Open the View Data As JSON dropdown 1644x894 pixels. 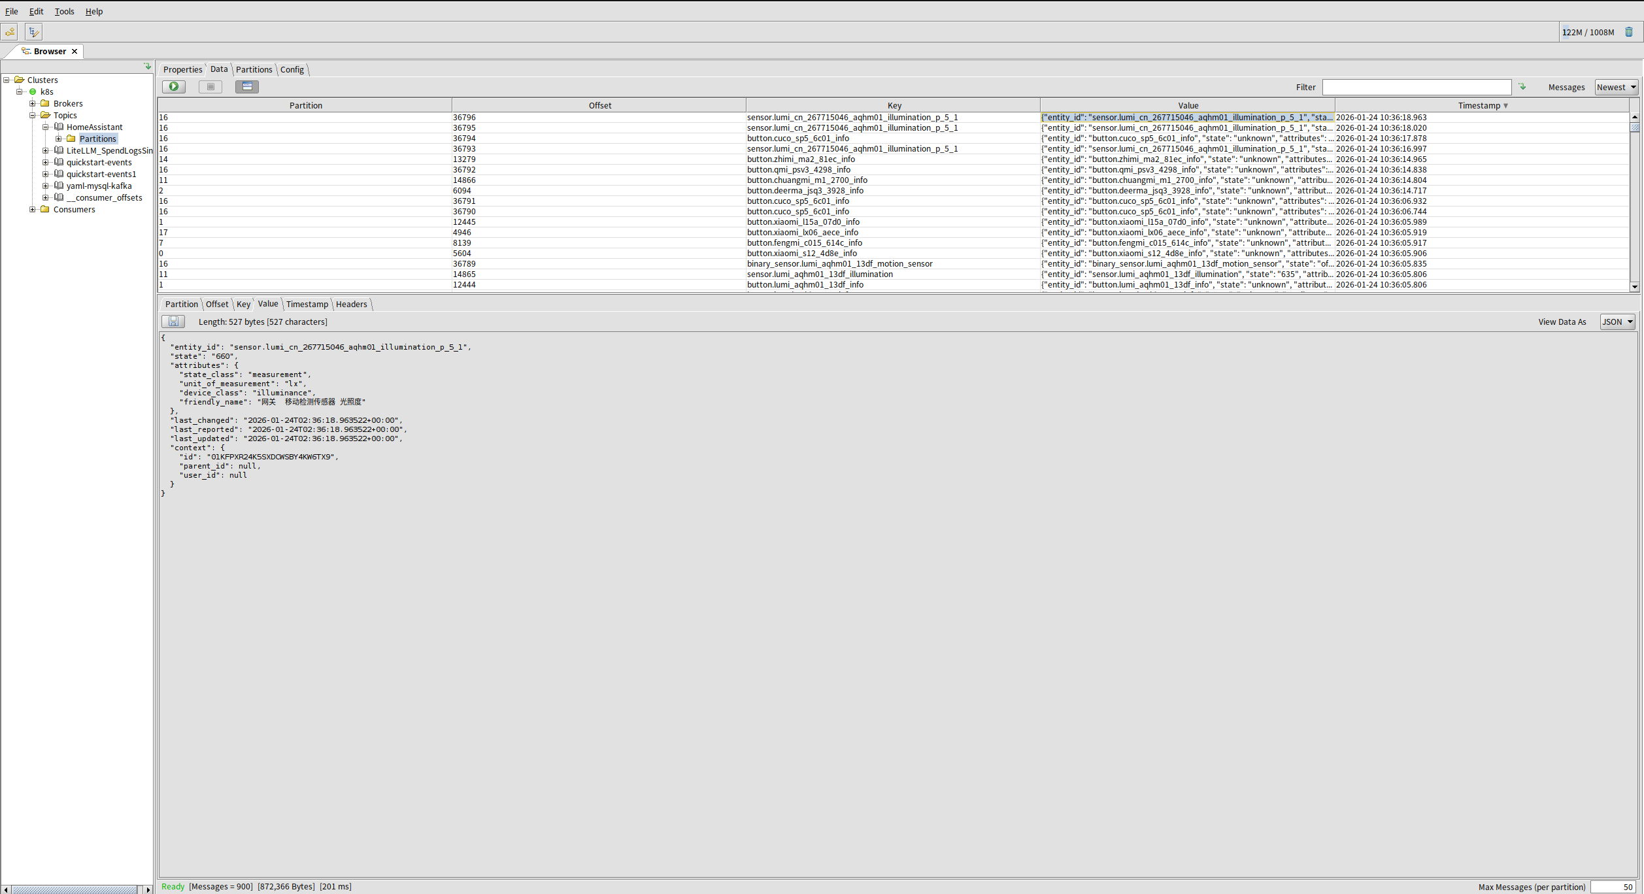pyautogui.click(x=1617, y=322)
